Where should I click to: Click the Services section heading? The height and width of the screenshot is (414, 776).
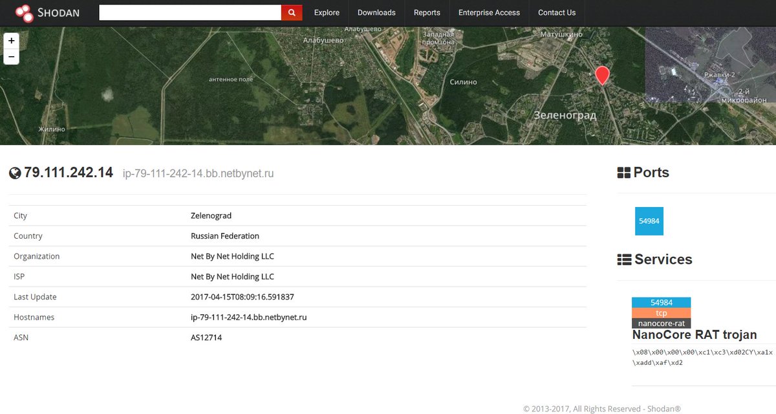pos(663,259)
